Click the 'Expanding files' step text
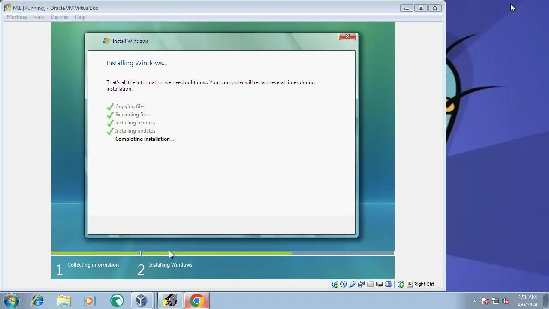 tap(132, 115)
